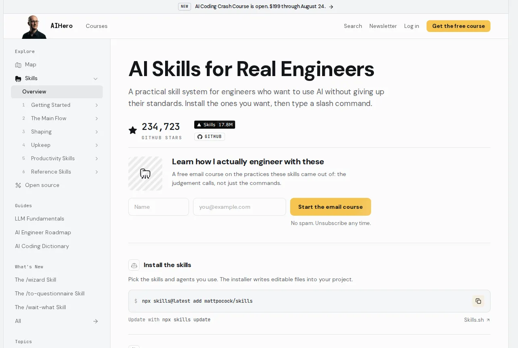
Task: Expand the Getting Started section
Action: click(97, 105)
